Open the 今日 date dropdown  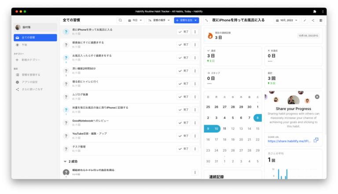coord(135,20)
